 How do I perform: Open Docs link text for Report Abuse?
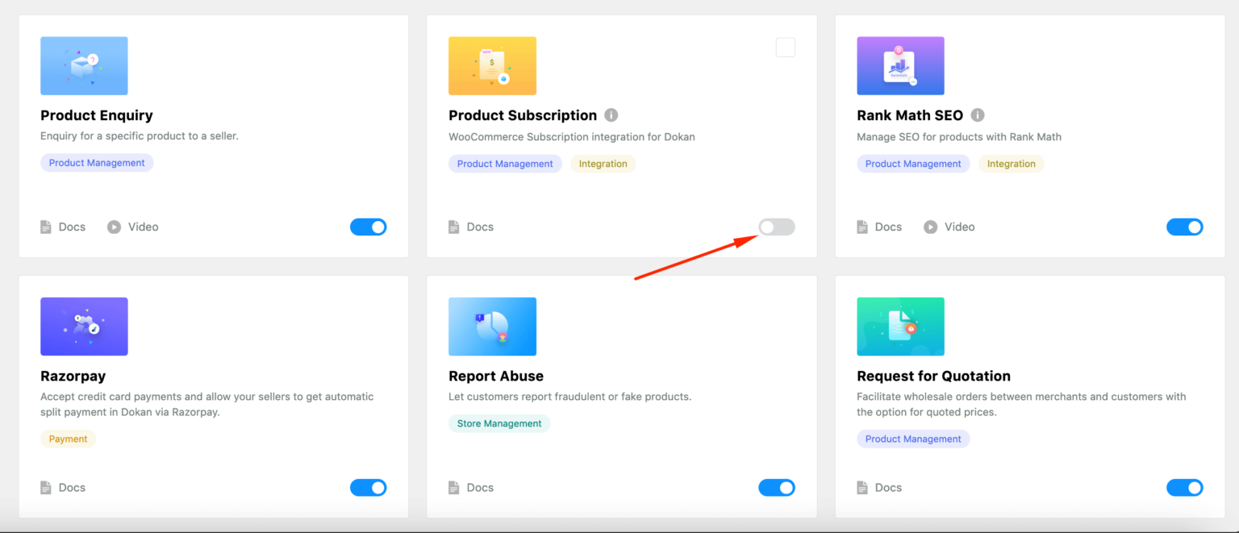480,488
